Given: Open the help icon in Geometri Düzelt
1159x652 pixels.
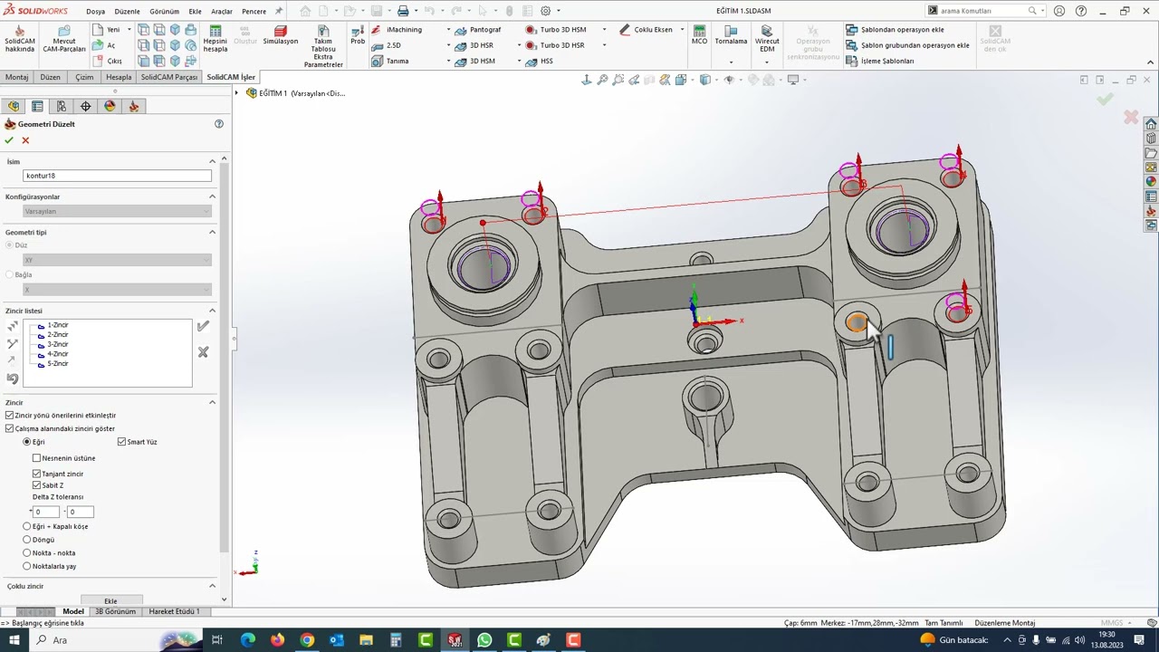Looking at the screenshot, I should click(x=218, y=124).
